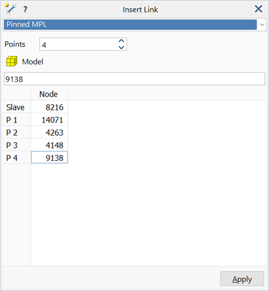Click the link tool icon in title bar
The image size is (269, 291).
tap(10, 9)
